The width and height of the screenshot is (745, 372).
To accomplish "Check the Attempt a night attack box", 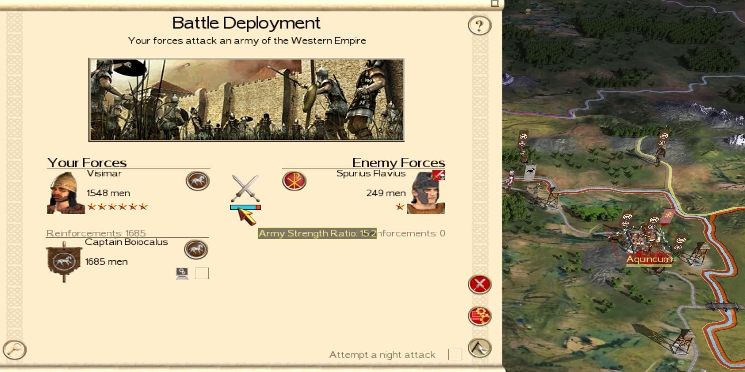I will pyautogui.click(x=455, y=354).
